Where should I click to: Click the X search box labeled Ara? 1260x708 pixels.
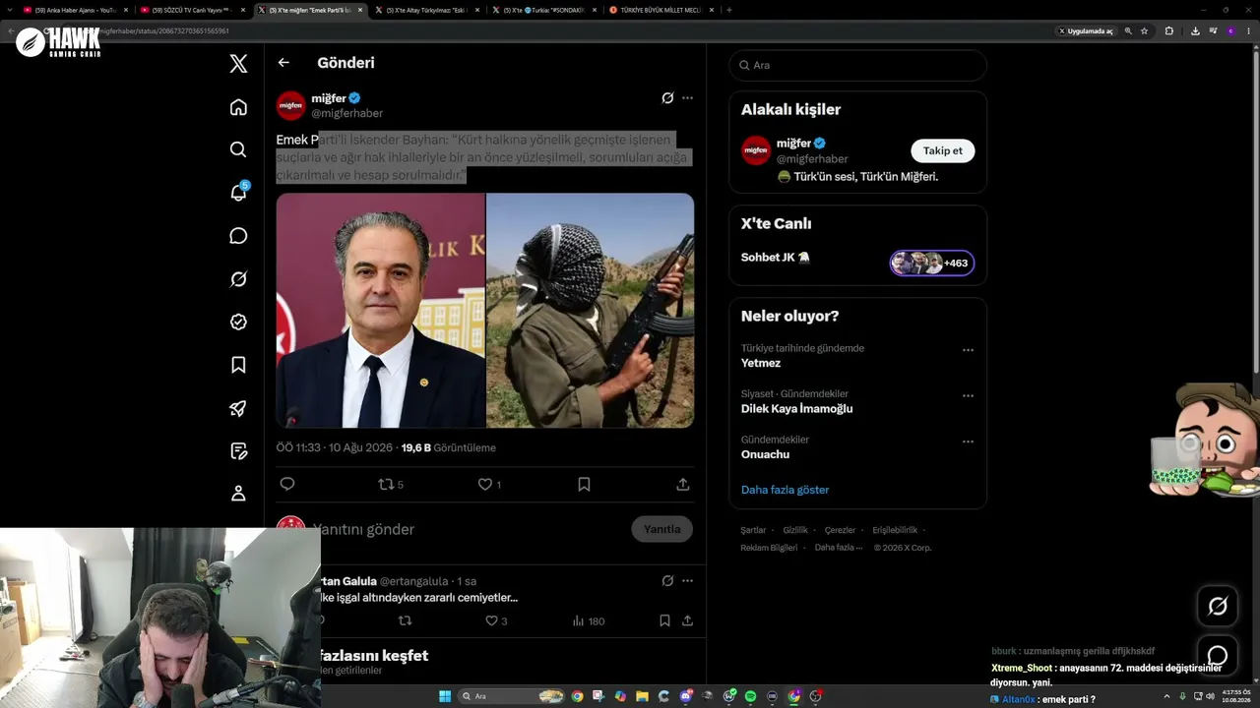point(857,65)
